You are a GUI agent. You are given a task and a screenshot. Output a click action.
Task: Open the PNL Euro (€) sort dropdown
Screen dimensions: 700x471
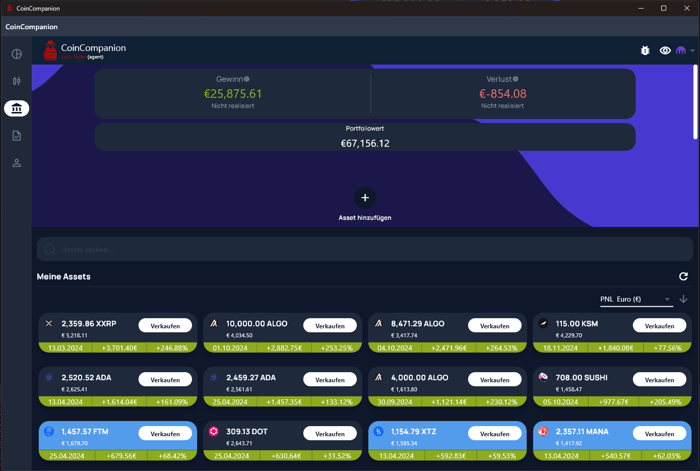[x=636, y=299]
